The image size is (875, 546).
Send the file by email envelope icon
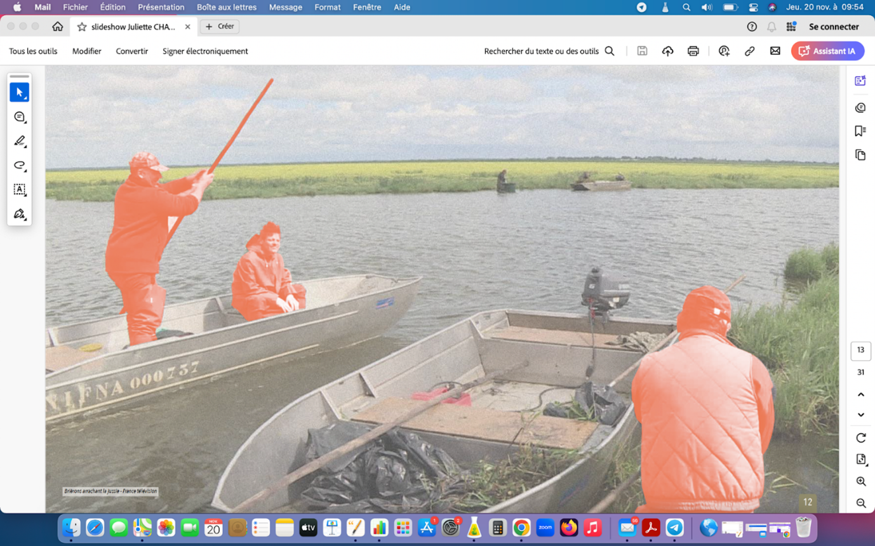point(775,51)
